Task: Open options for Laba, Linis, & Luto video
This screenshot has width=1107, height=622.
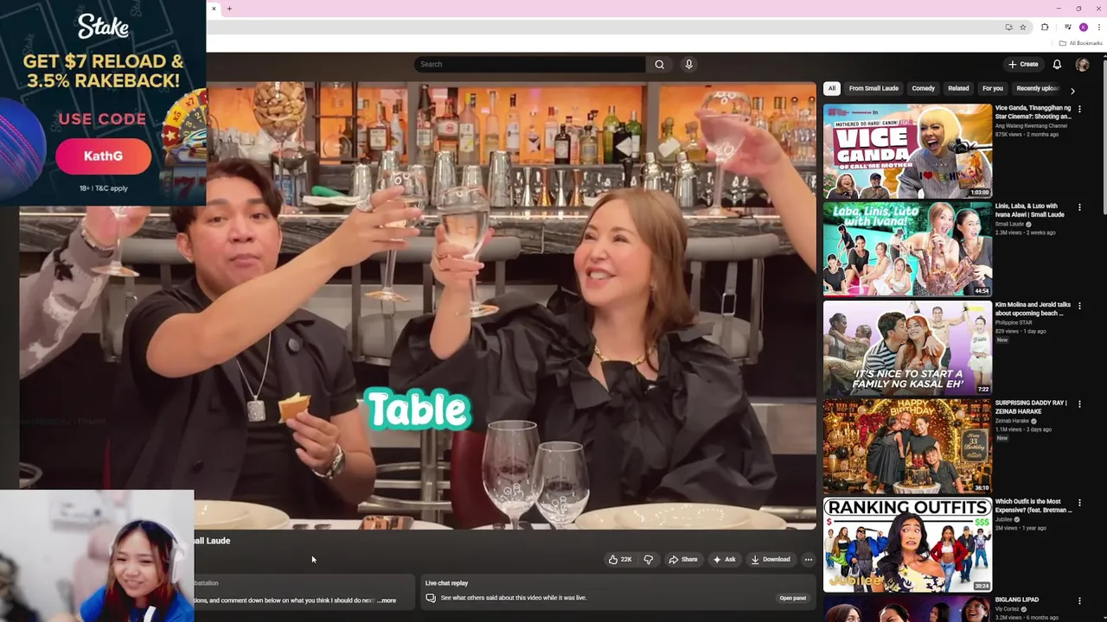Action: (x=1079, y=207)
